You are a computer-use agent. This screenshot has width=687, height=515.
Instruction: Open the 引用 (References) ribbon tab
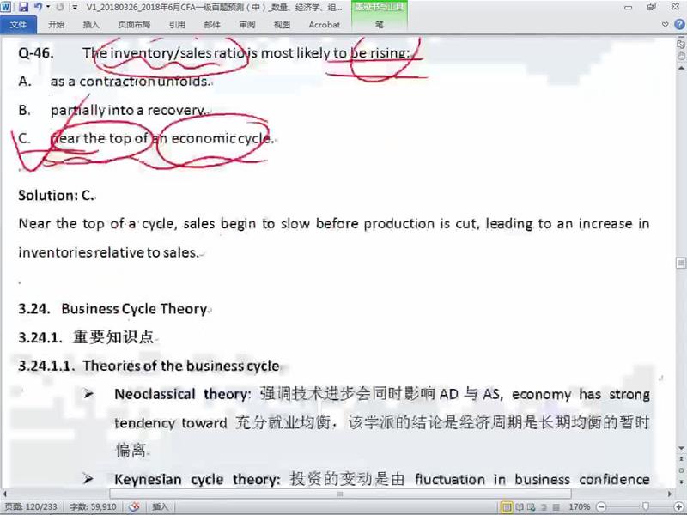pyautogui.click(x=177, y=25)
